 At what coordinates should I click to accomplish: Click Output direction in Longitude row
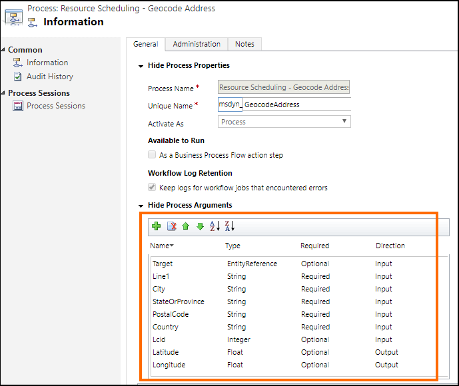386,365
